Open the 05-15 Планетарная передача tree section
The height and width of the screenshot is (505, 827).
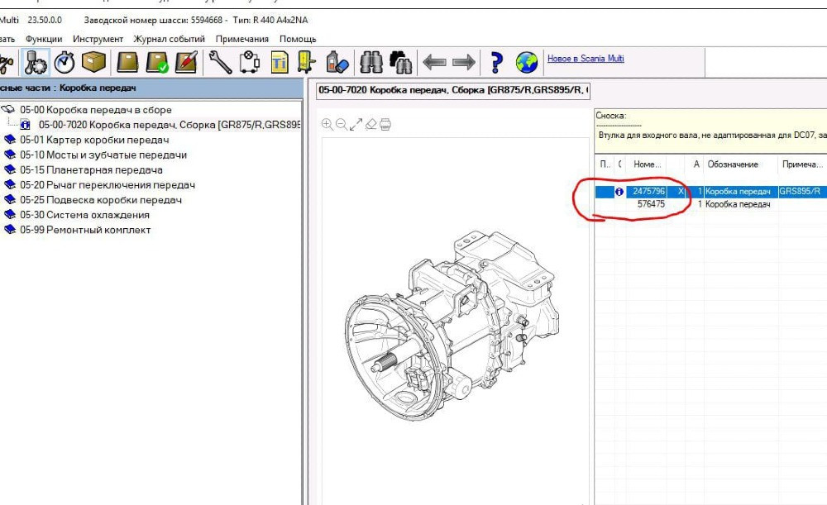tap(91, 169)
